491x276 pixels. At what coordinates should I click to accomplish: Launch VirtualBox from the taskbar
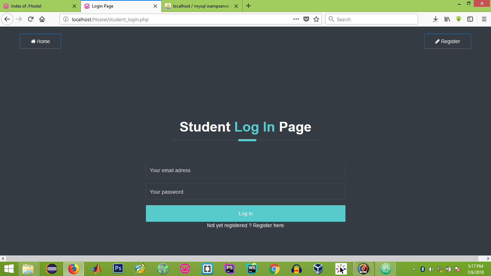pos(318,268)
